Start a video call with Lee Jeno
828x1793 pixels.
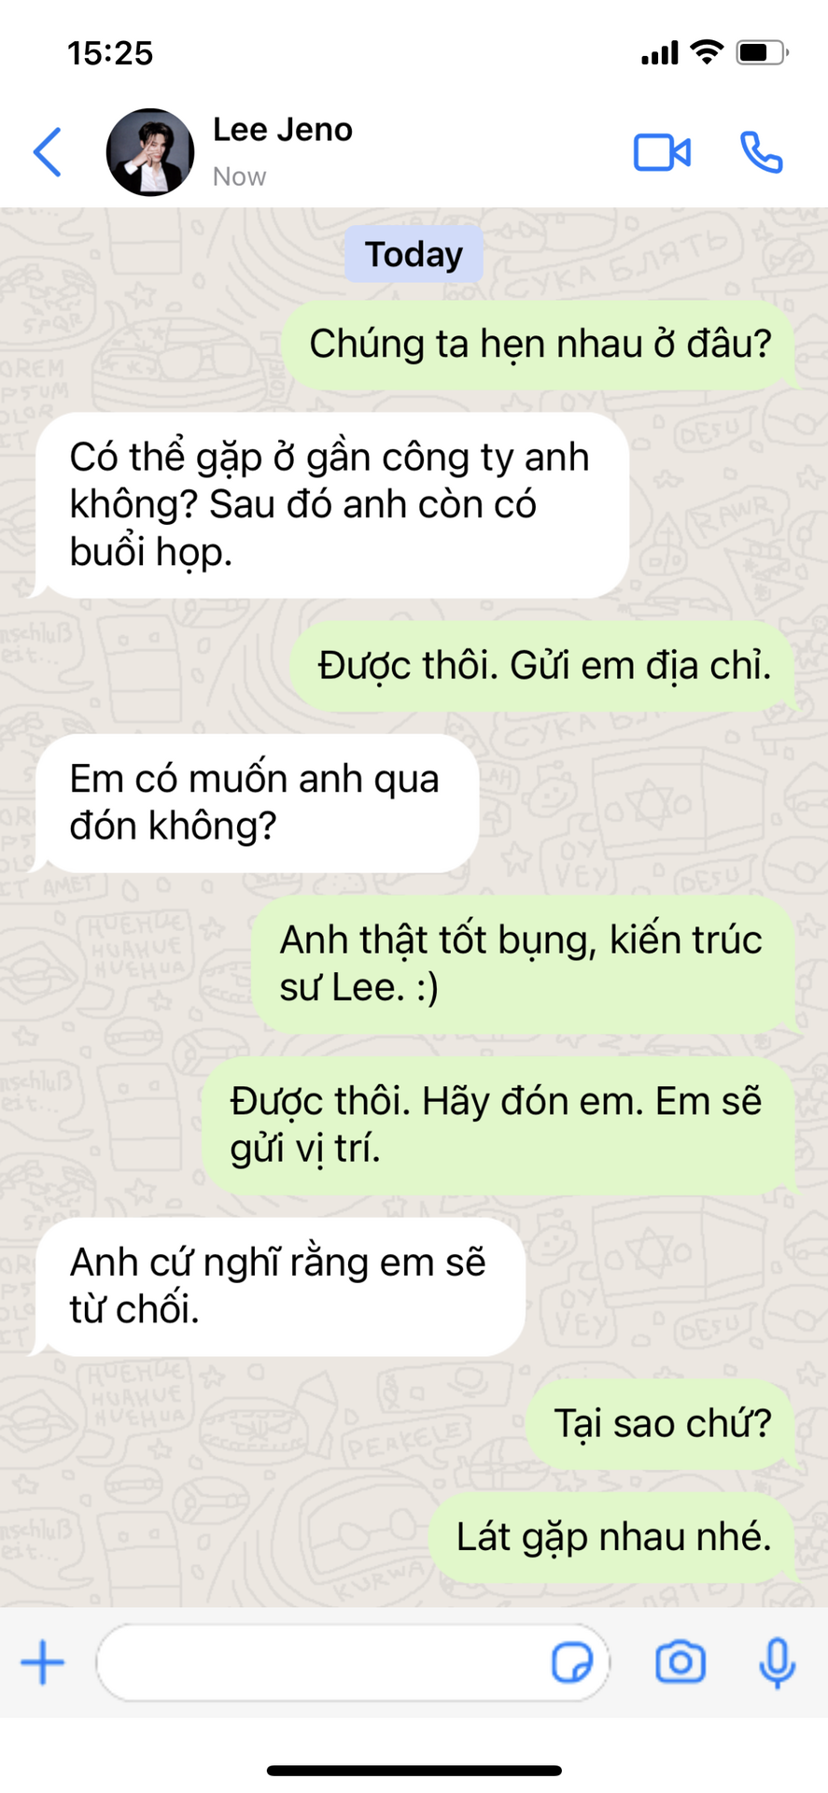pyautogui.click(x=662, y=152)
